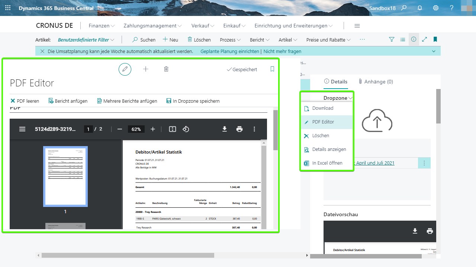
Task: Click Geplante Planung einrichten link
Action: click(x=229, y=52)
